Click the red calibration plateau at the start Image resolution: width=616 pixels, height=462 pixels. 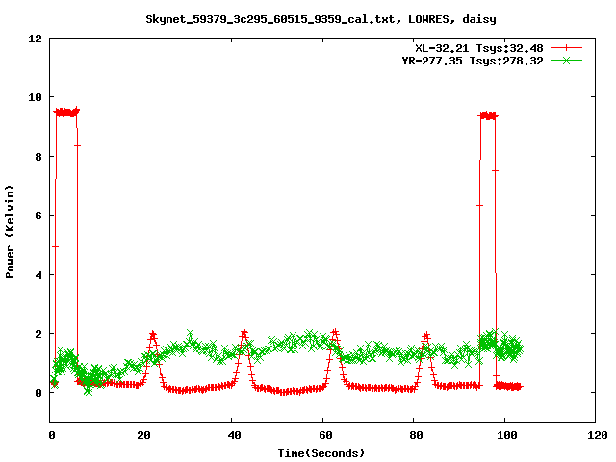(66, 113)
